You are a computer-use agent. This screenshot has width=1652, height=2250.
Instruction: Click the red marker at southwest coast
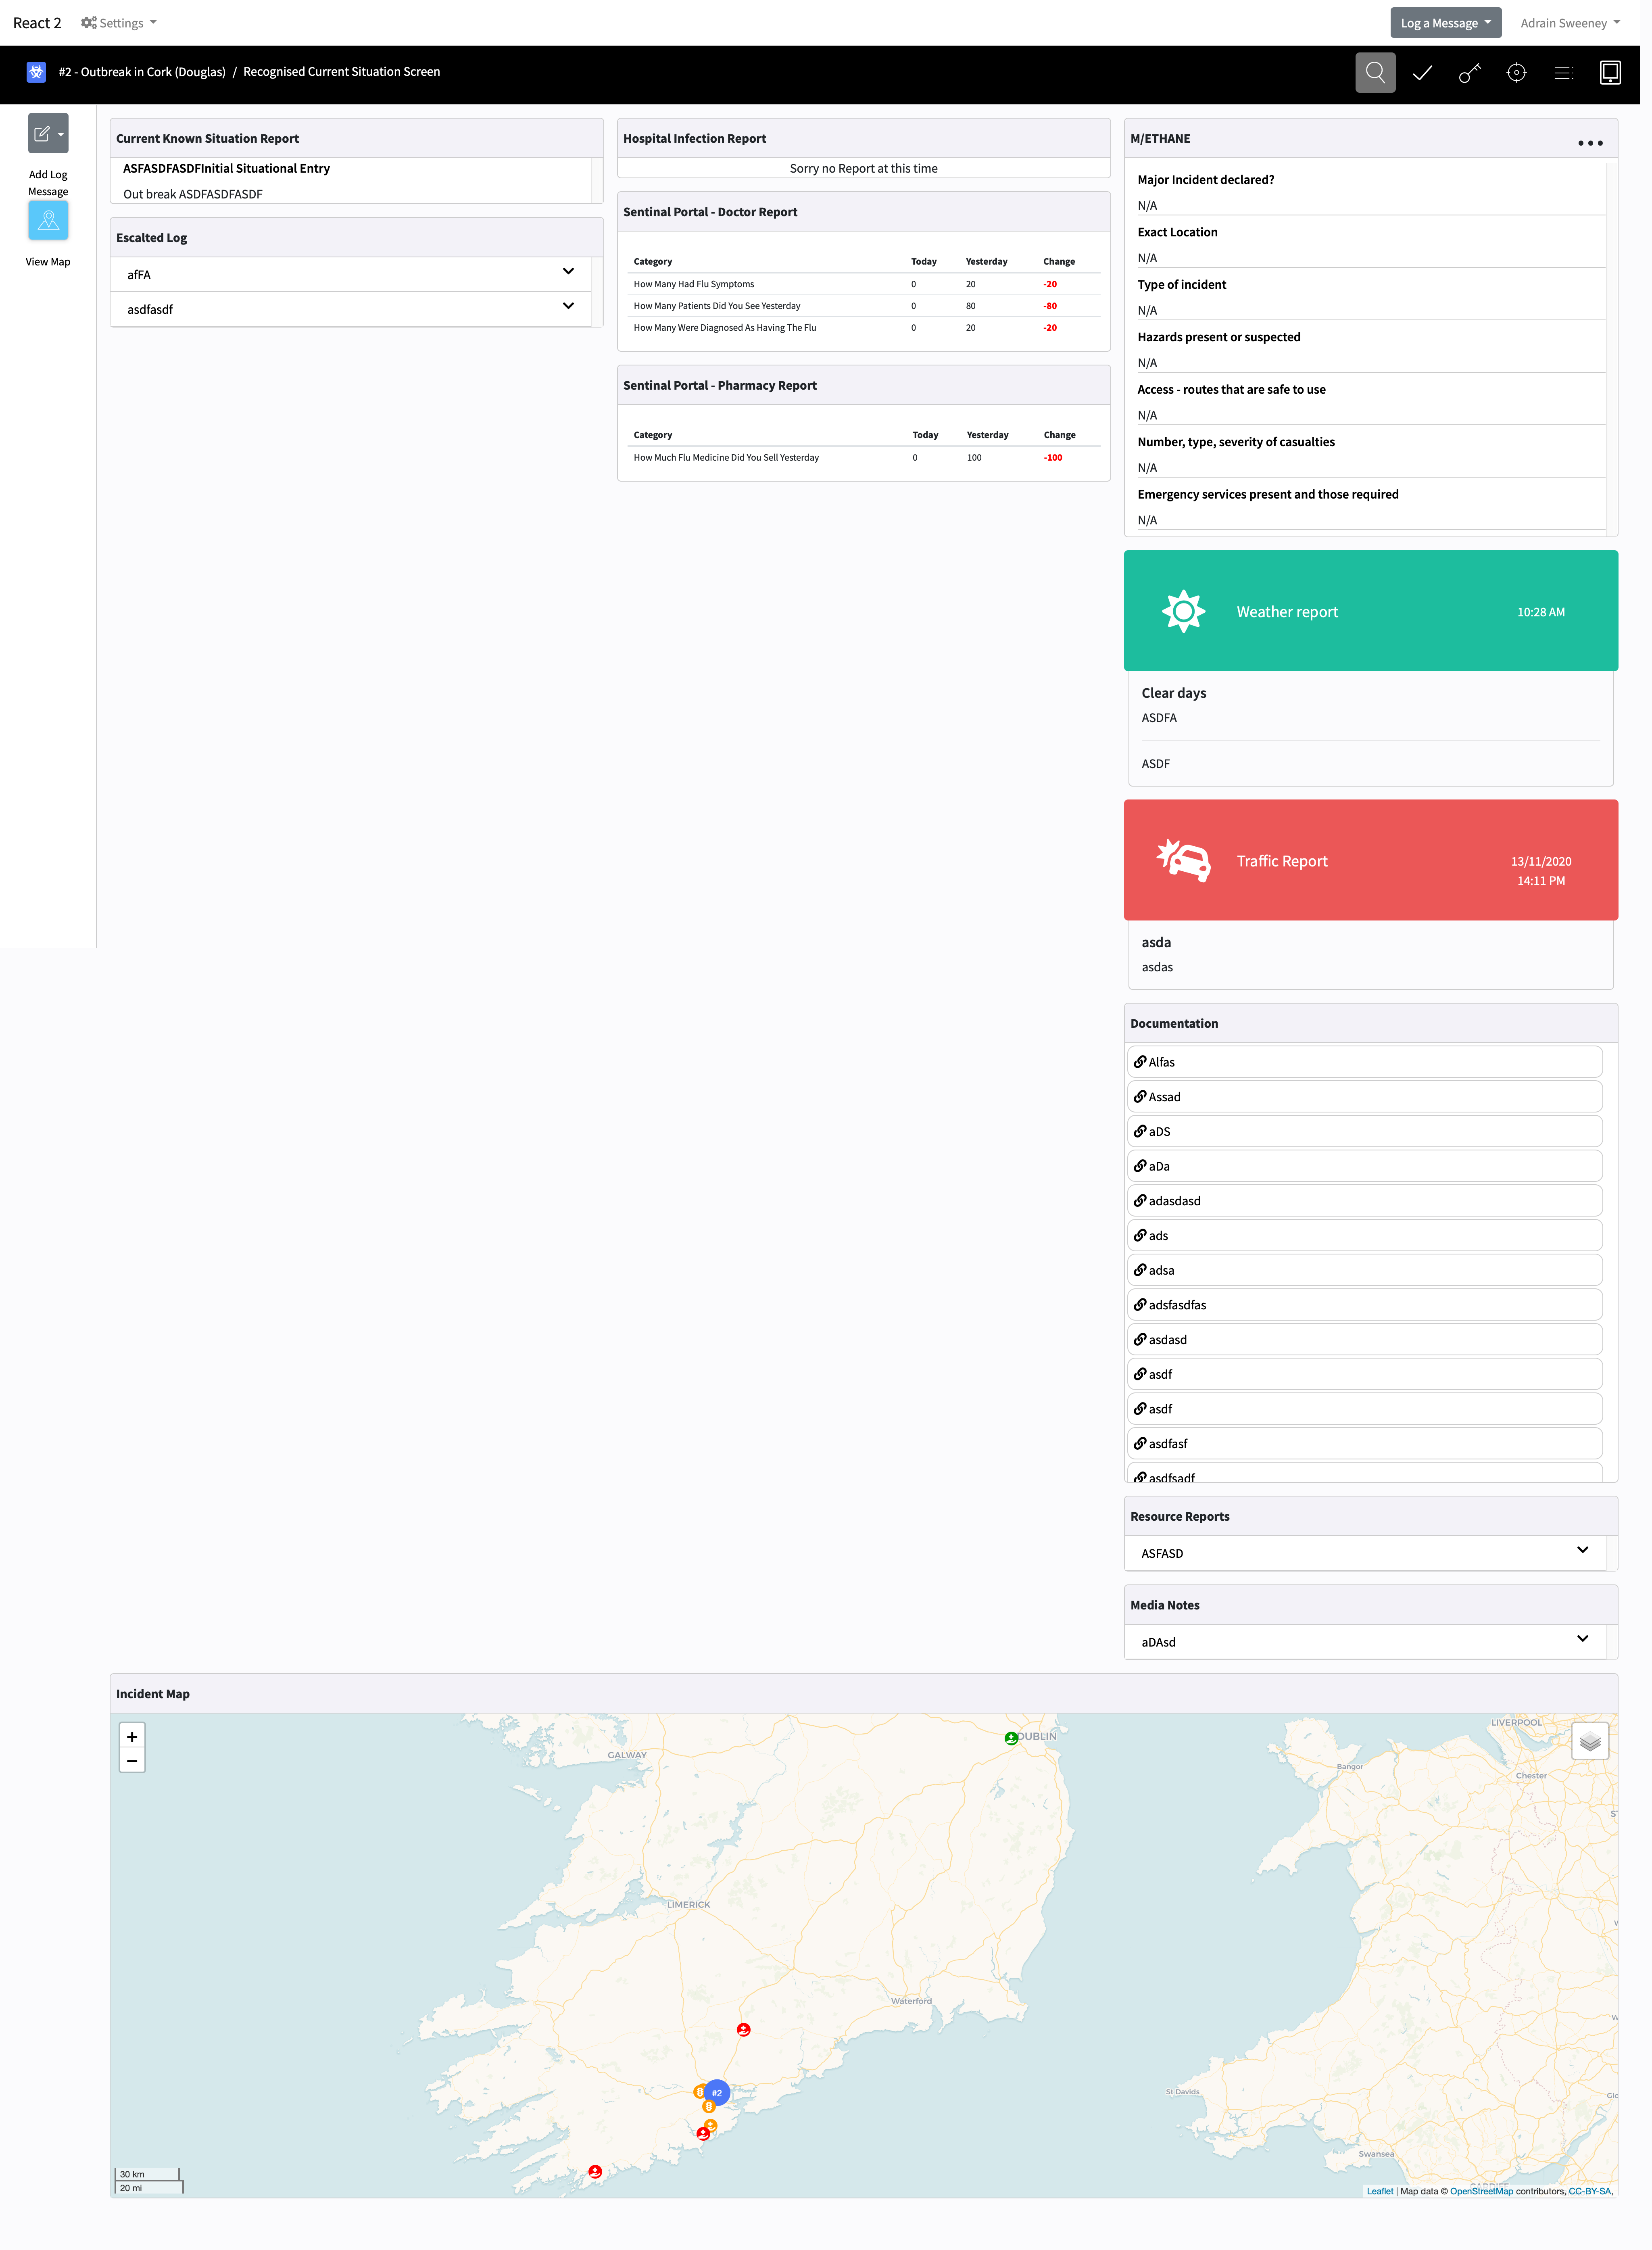[x=595, y=2171]
